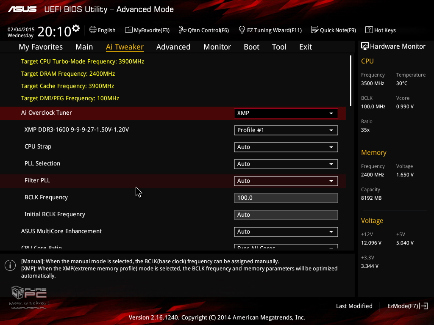The height and width of the screenshot is (325, 434).
Task: Click the BCLK Frequency input field
Action: pyautogui.click(x=286, y=198)
